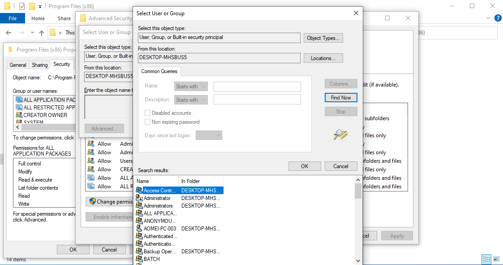Customize Quick Access Toolbar dropdown arrow
This screenshot has width=503, height=265.
[40, 6]
